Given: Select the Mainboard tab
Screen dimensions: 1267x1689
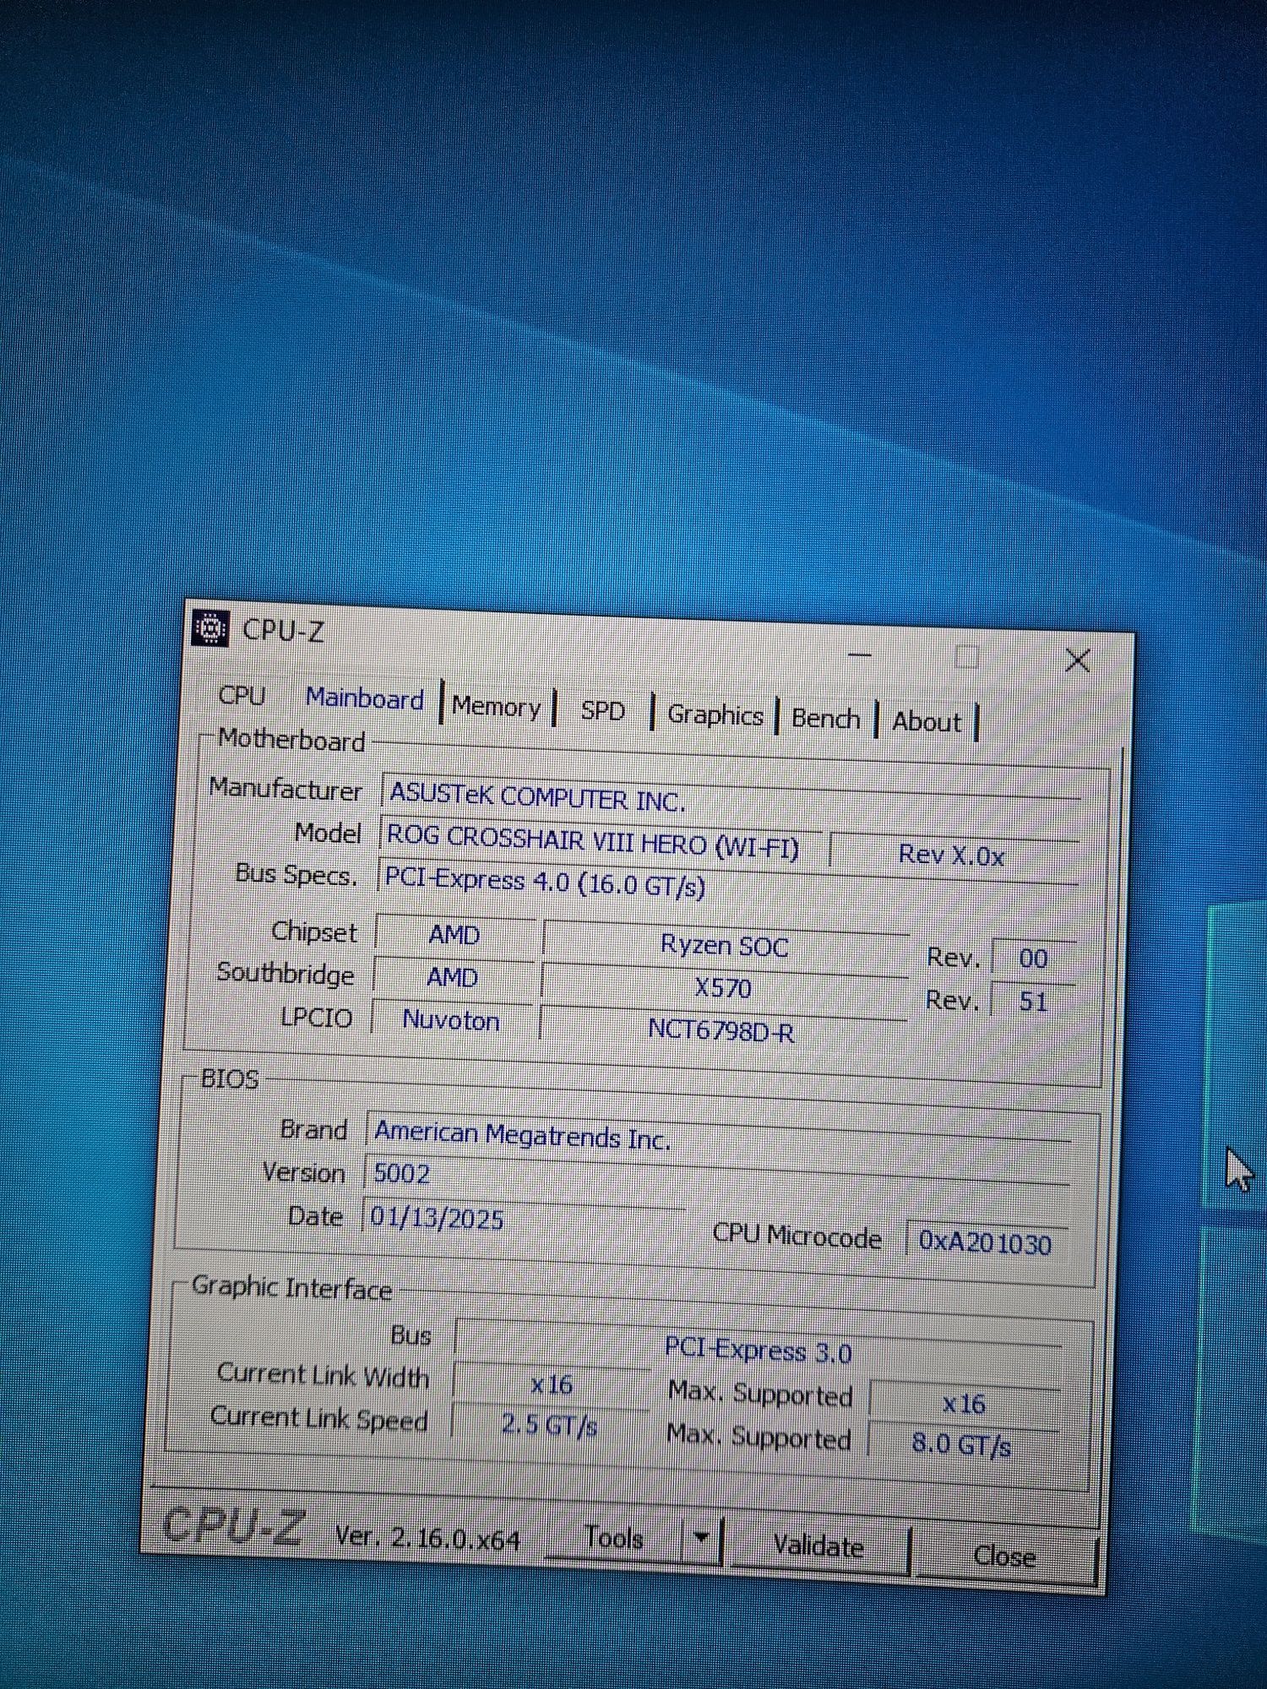Looking at the screenshot, I should (x=364, y=699).
